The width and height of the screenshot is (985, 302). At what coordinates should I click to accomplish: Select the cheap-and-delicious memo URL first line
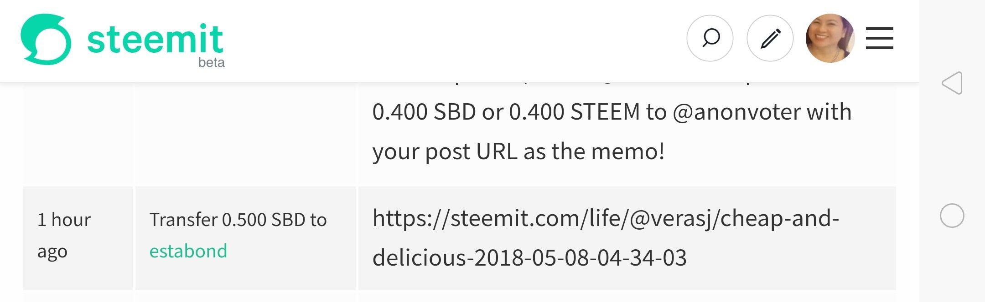[606, 218]
